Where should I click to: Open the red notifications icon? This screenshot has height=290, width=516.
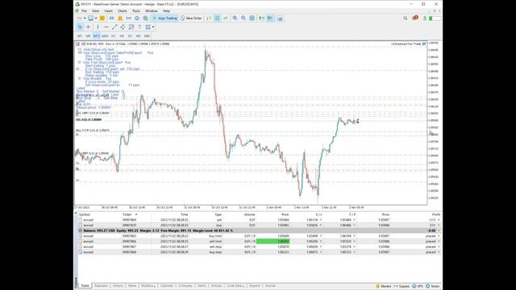(415, 18)
